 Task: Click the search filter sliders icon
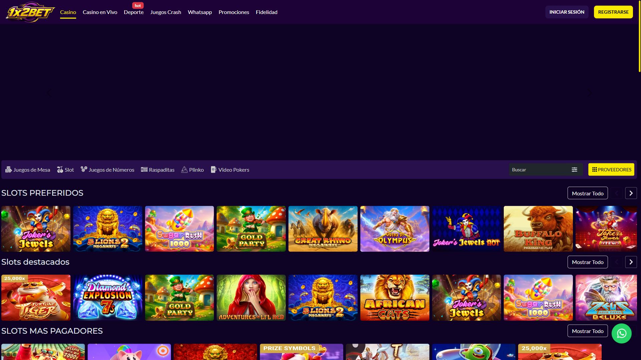[x=574, y=170]
